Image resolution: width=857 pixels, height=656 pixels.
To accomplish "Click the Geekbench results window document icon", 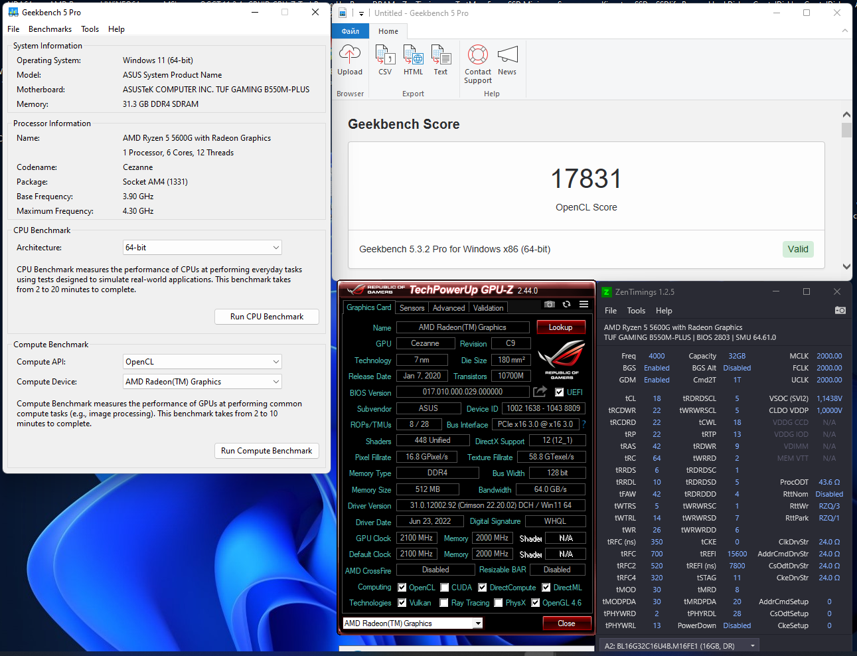I will [343, 13].
